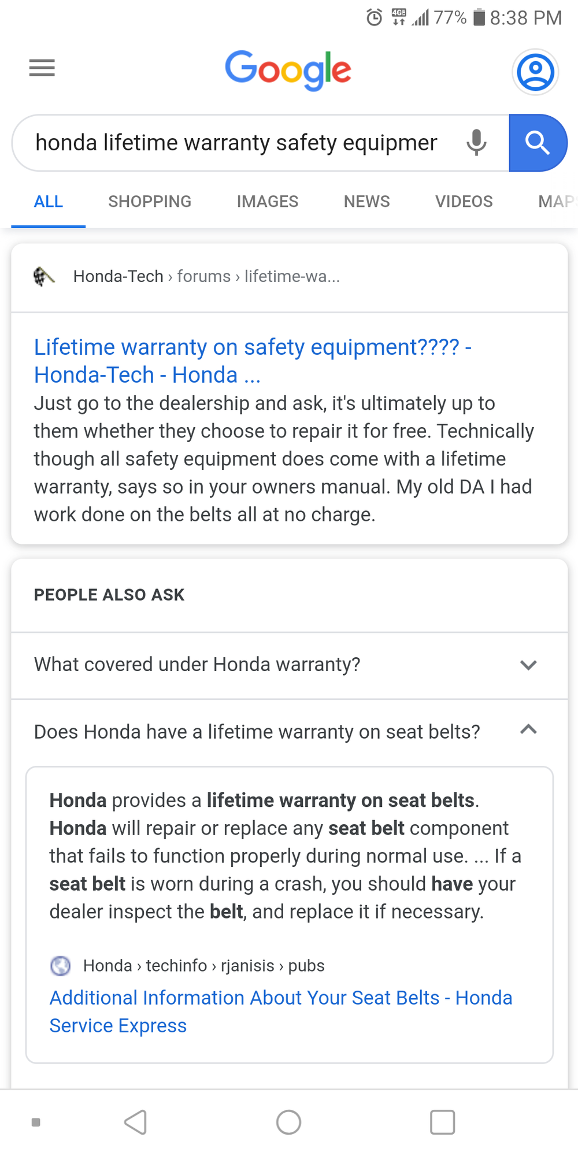
Task: Tap the Android home circle button
Action: click(x=288, y=1122)
